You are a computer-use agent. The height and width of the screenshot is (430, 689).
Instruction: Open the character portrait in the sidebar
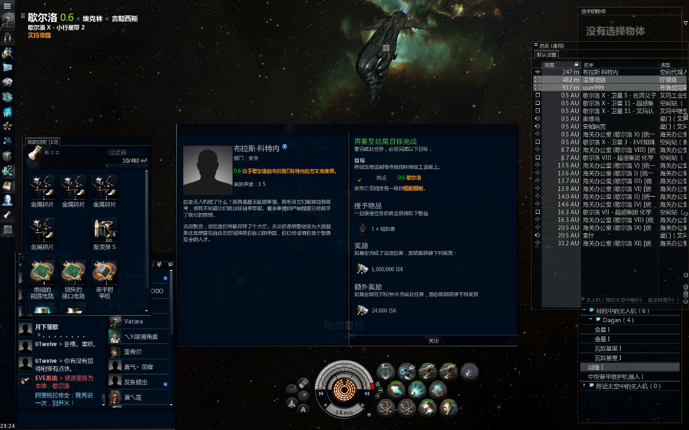7,22
